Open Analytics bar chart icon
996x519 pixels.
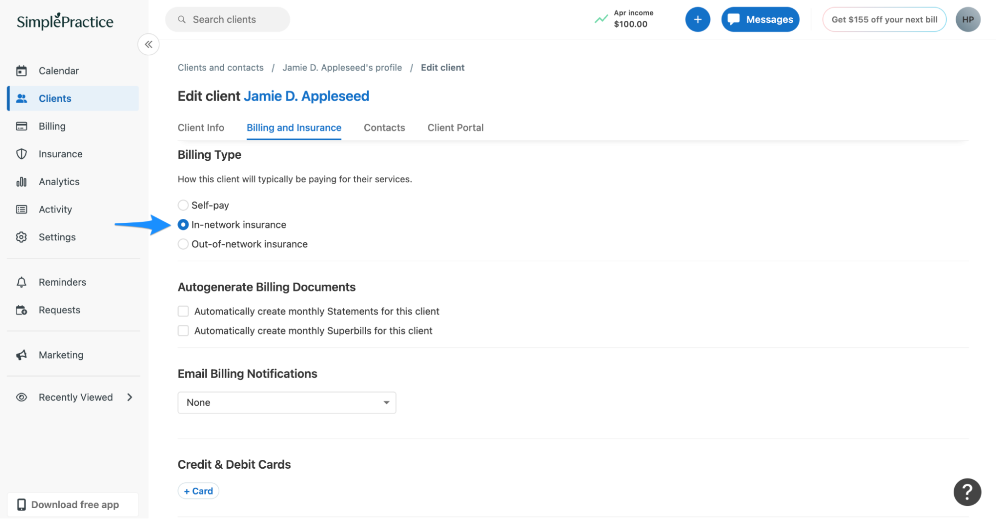(x=21, y=182)
